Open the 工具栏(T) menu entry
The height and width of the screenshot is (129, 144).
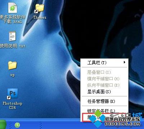pos(104,62)
